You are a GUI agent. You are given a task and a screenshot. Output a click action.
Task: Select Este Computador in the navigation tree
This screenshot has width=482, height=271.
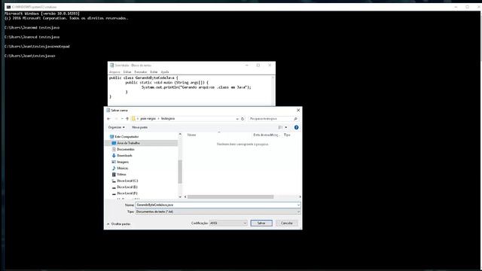127,137
